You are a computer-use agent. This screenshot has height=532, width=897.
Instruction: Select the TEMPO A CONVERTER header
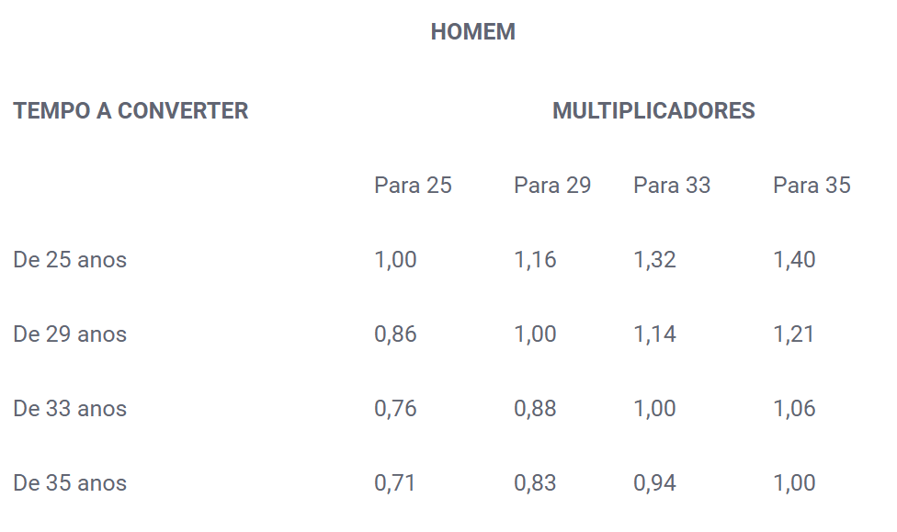[131, 111]
